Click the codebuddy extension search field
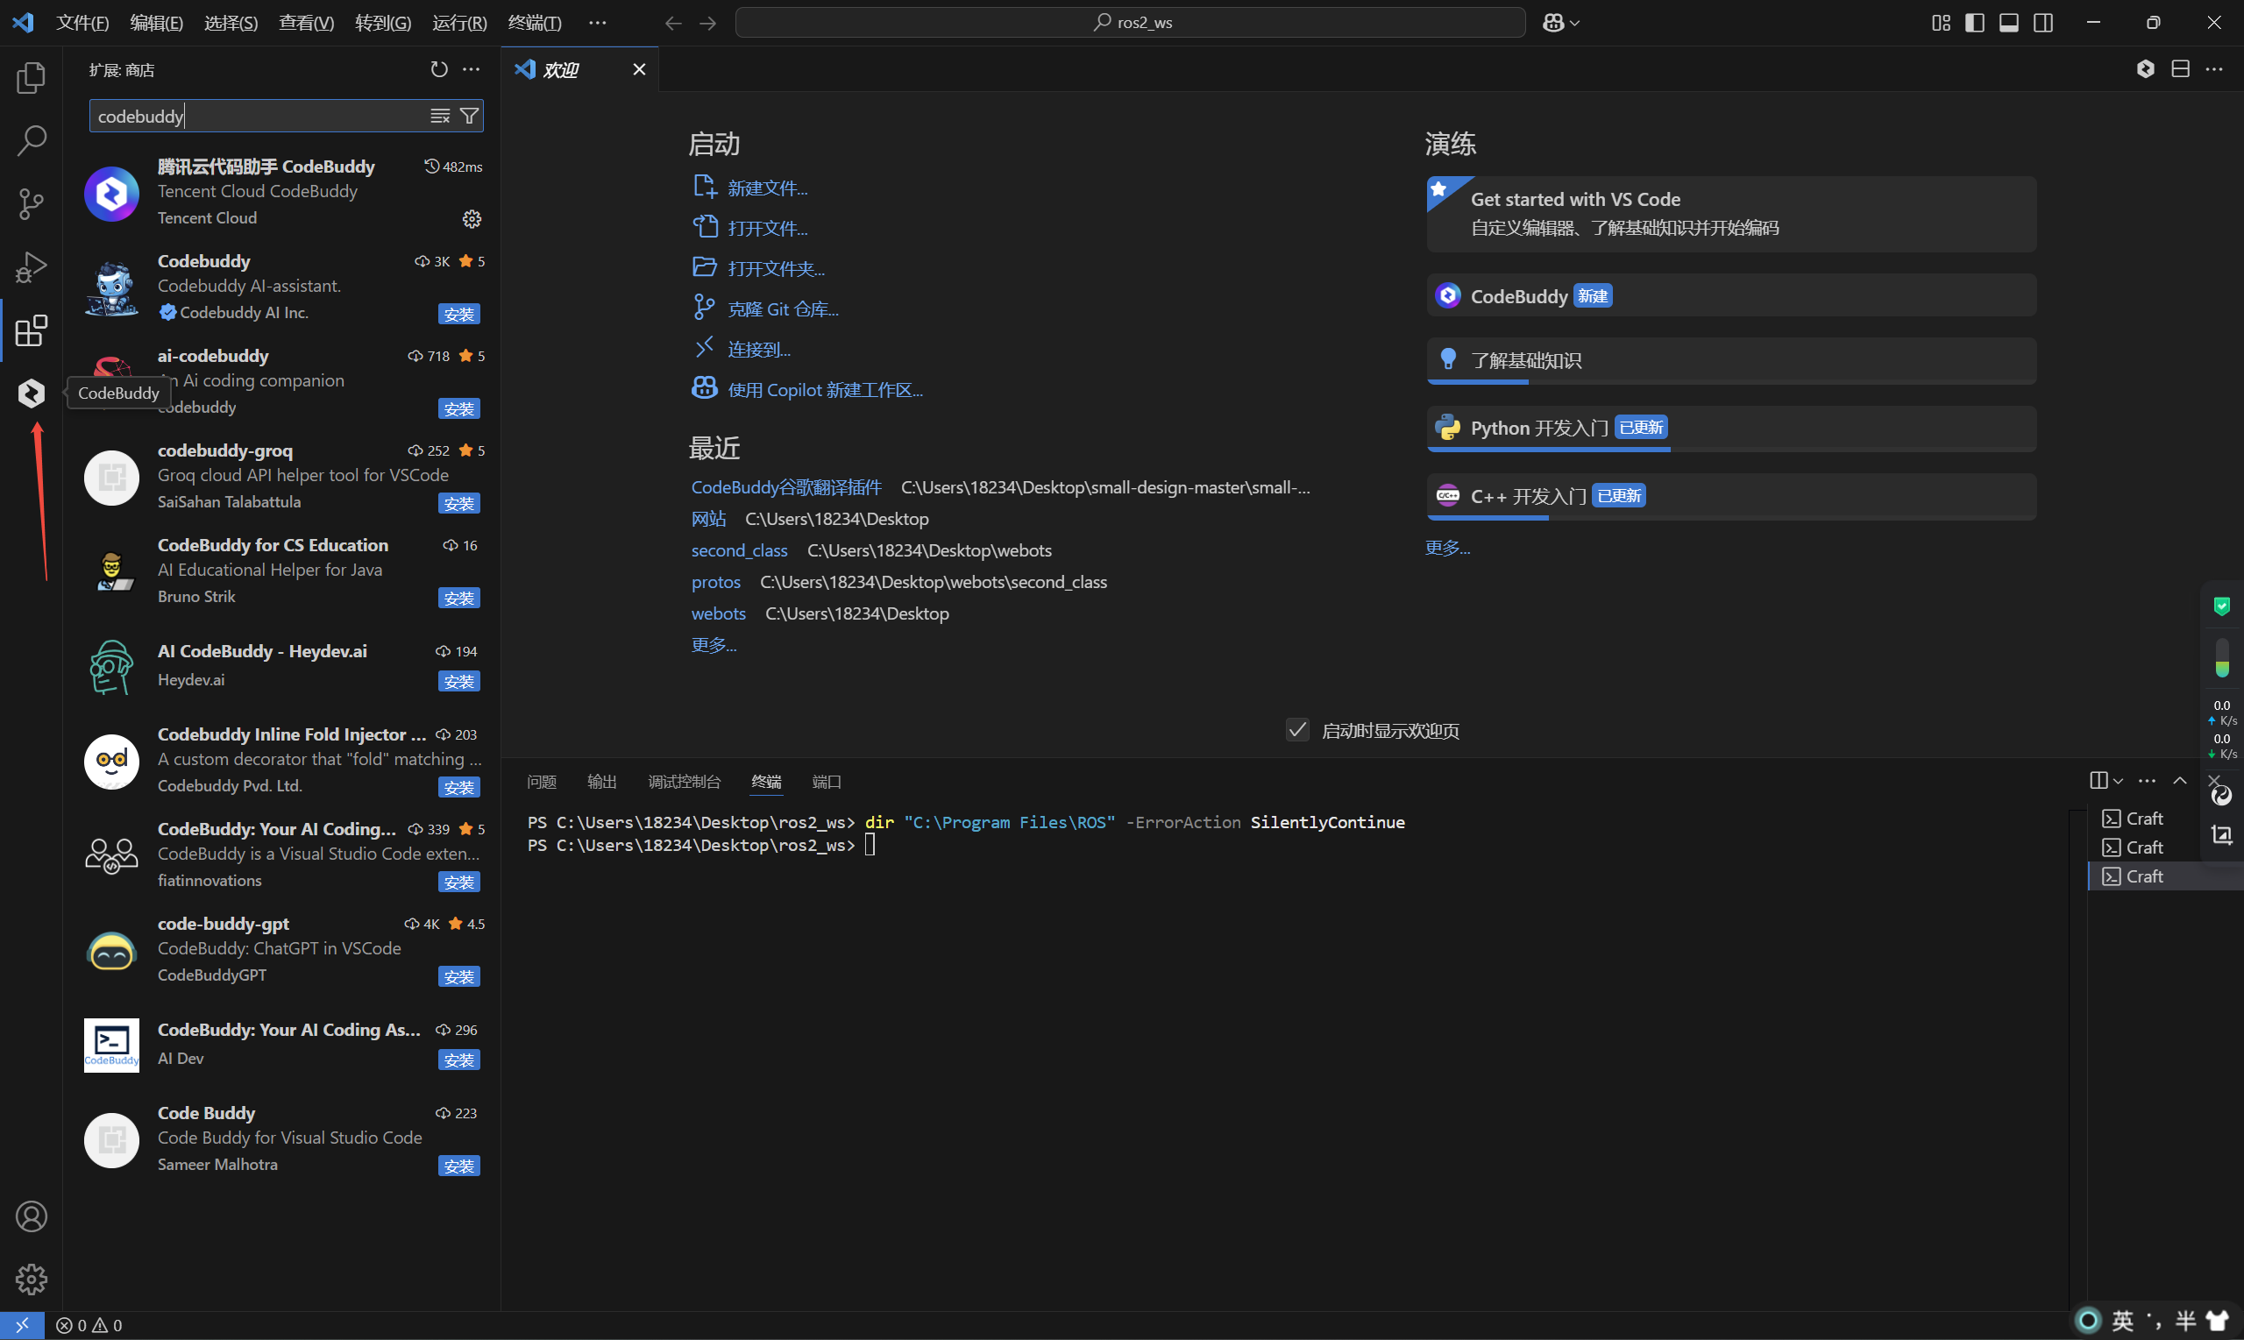Viewport: 2244px width, 1340px height. coord(258,116)
